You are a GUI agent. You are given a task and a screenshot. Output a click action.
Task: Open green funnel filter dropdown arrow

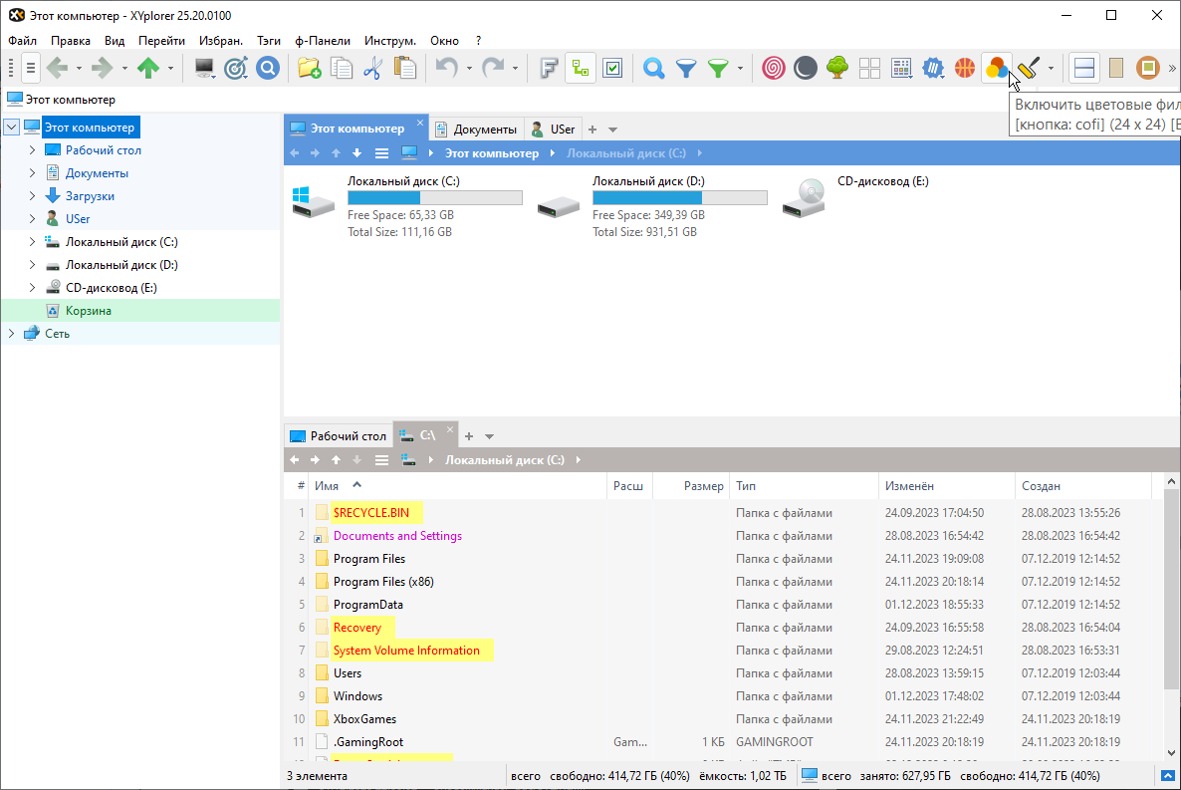(741, 68)
